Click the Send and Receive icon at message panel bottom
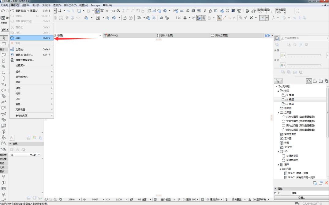329x205 pixels. pyautogui.click(x=34, y=198)
